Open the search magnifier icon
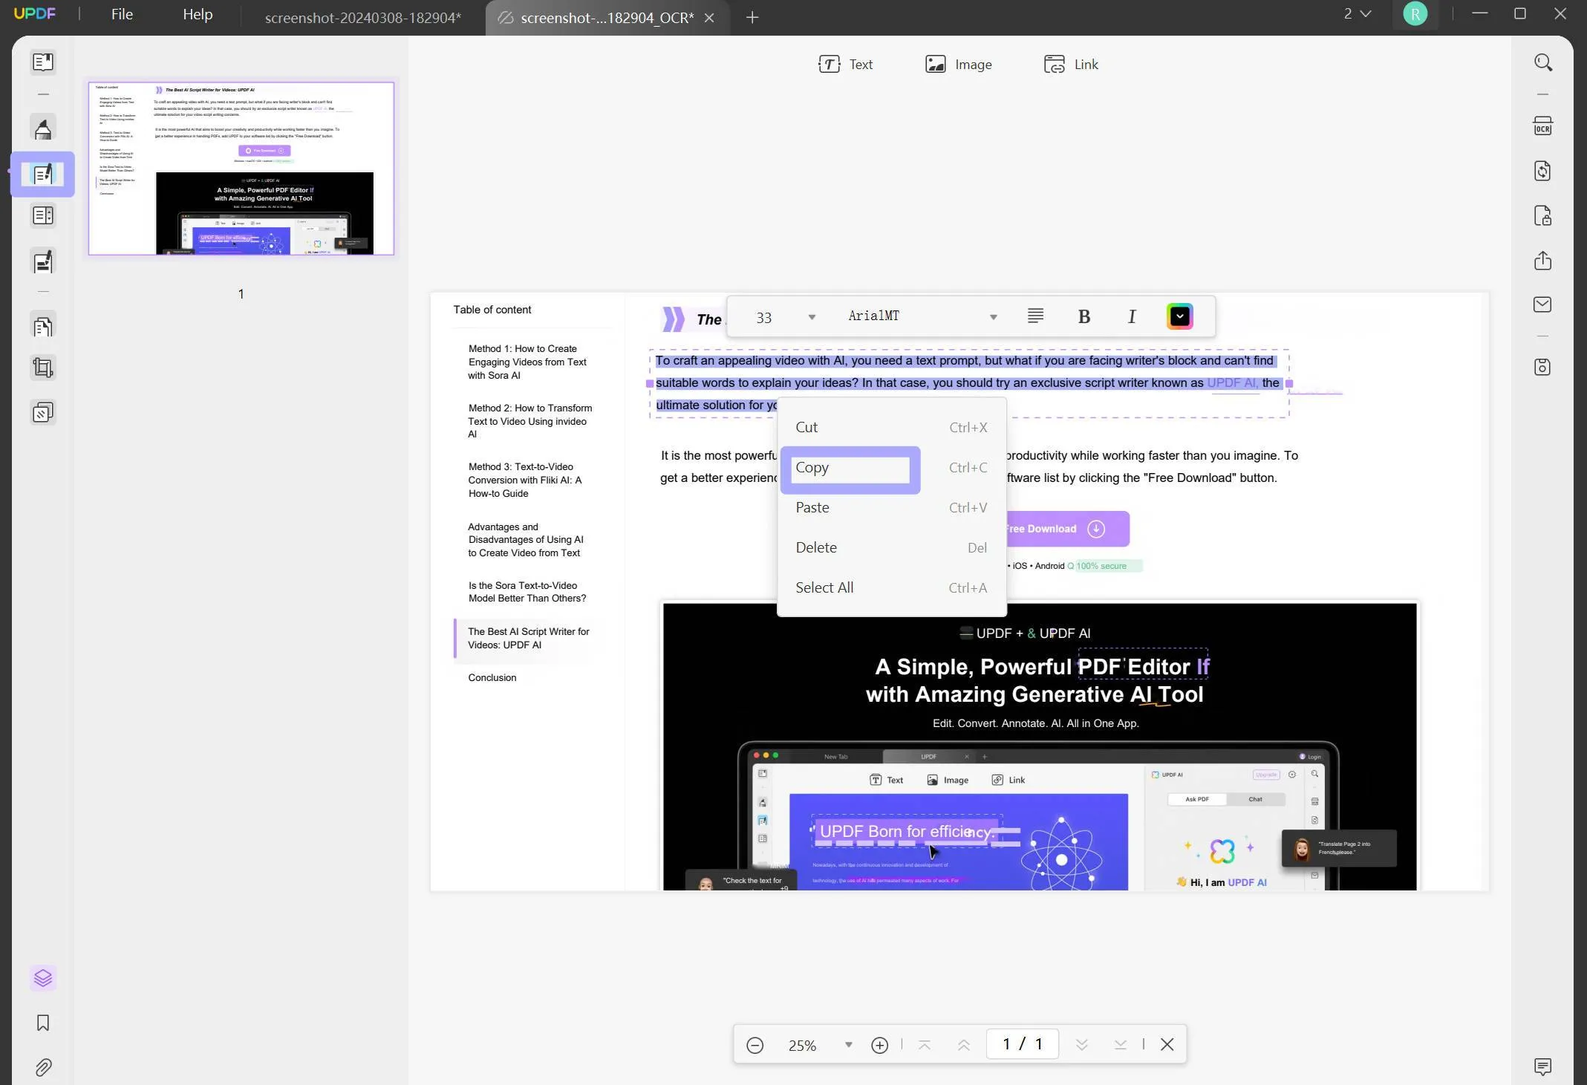The height and width of the screenshot is (1085, 1587). 1542,62
